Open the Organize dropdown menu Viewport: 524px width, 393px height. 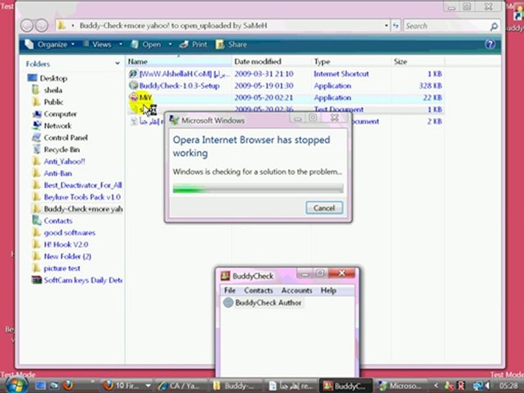click(50, 44)
